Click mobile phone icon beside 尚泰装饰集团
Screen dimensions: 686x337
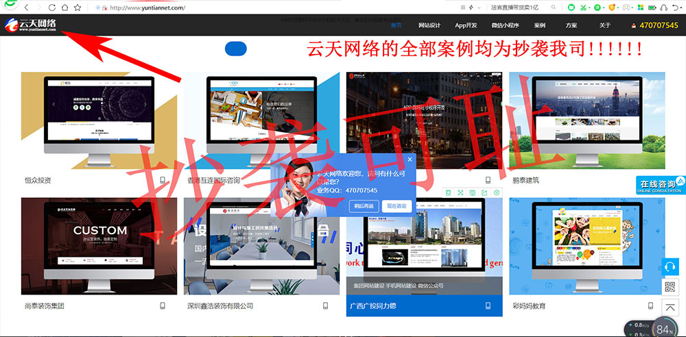(x=163, y=306)
